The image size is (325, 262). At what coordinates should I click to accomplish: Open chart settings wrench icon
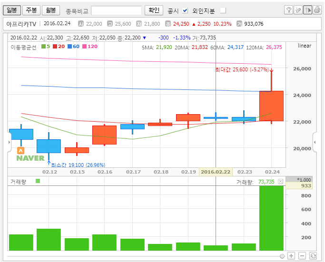click(289, 10)
